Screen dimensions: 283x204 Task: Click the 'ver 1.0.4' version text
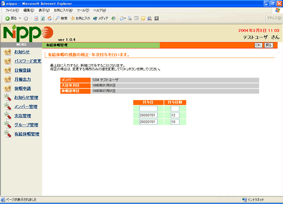click(x=67, y=40)
